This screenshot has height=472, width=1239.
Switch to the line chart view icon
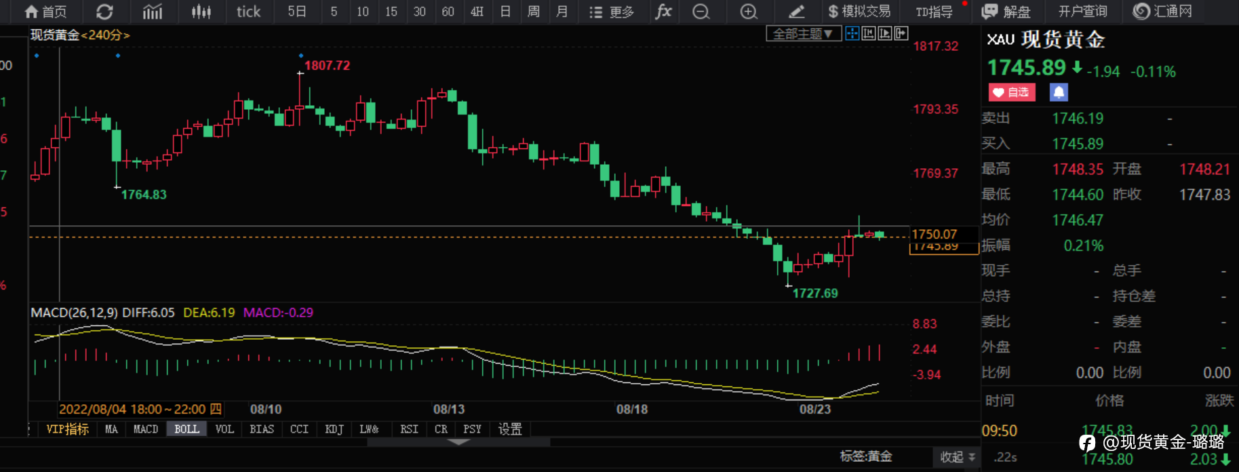[x=153, y=12]
